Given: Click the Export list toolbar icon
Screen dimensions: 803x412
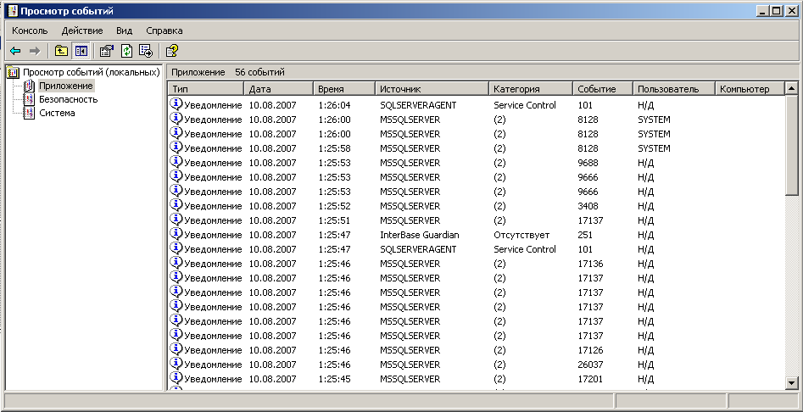Looking at the screenshot, I should tap(145, 51).
